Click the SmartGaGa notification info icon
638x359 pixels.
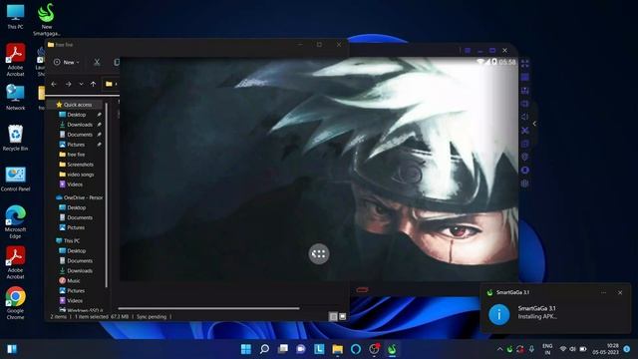pos(498,314)
